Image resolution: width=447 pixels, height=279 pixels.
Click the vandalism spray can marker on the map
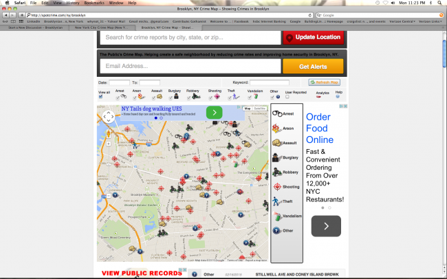(x=235, y=164)
